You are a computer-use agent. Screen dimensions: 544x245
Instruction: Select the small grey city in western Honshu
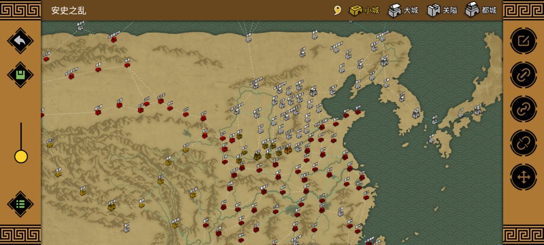[x=460, y=115]
